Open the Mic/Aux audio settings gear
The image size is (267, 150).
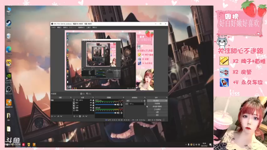(121, 105)
